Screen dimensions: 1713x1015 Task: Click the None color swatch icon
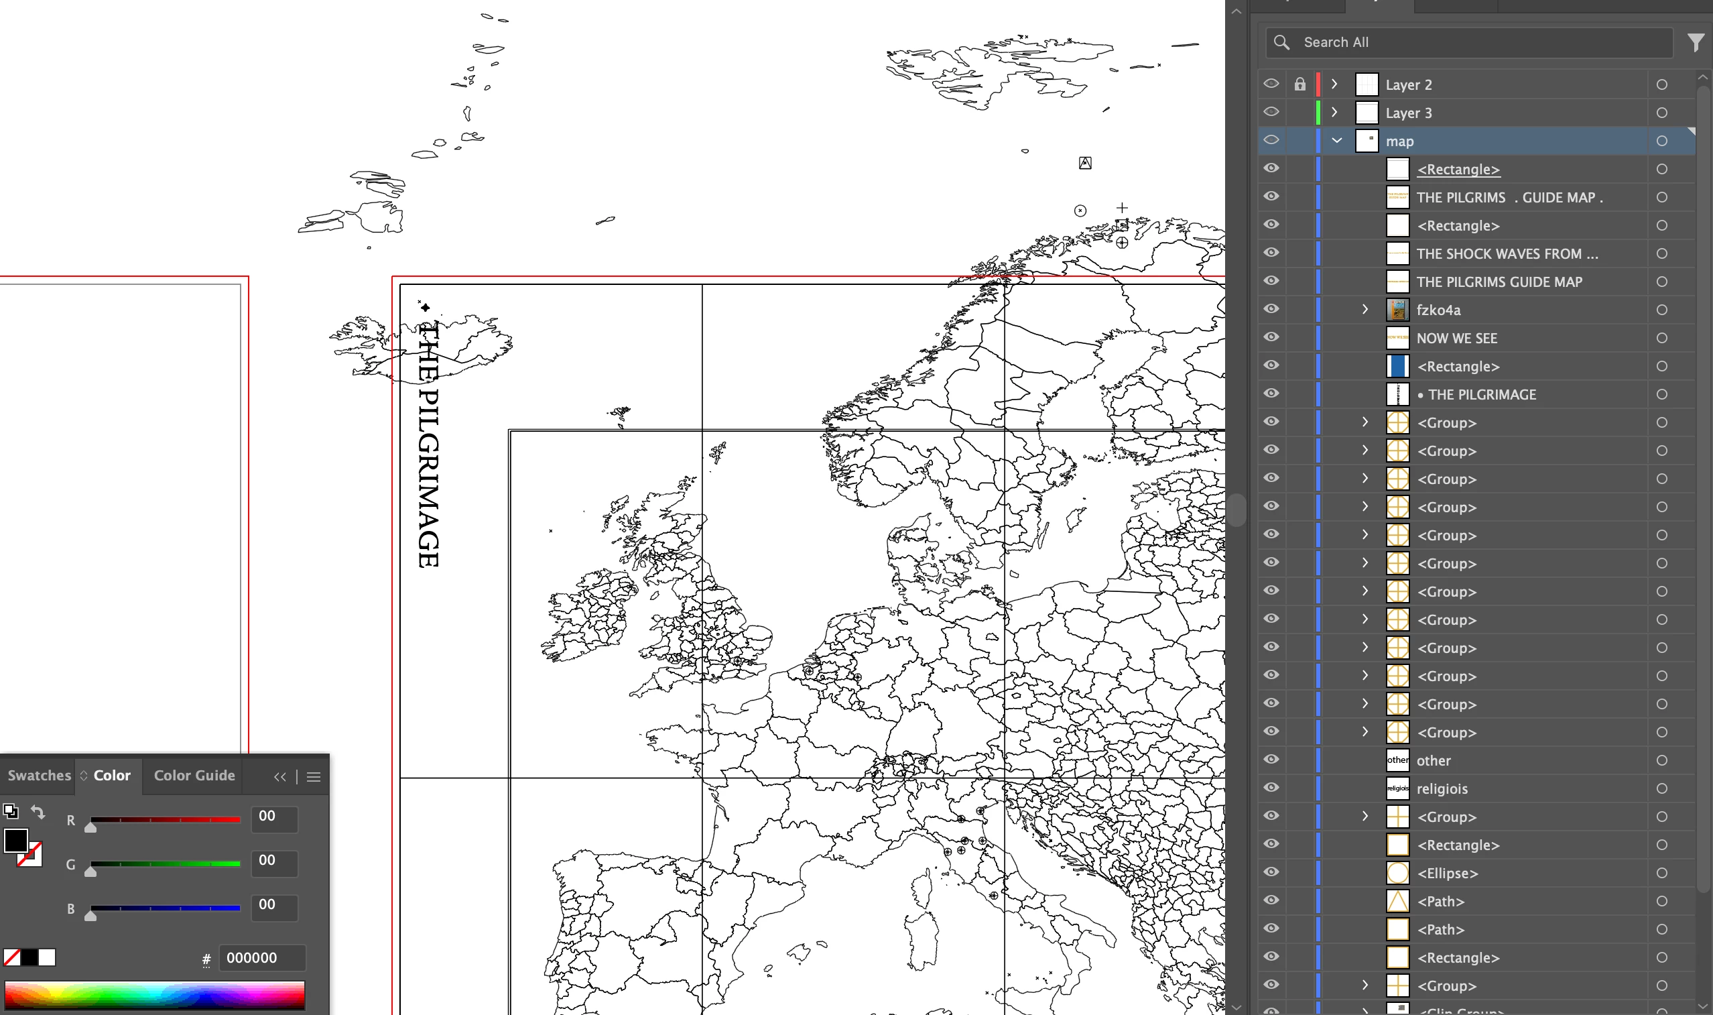pos(11,957)
